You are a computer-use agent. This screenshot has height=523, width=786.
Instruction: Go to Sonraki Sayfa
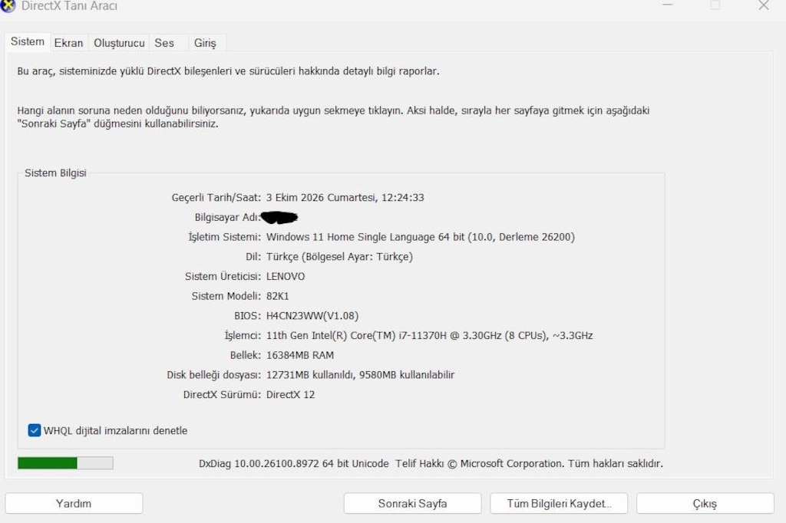click(412, 504)
